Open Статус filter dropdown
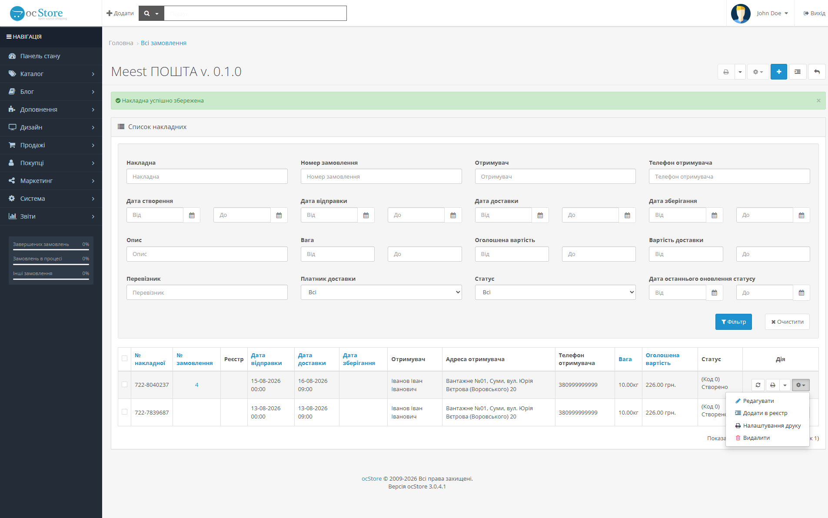Screen dimensions: 828x518 pos(555,292)
